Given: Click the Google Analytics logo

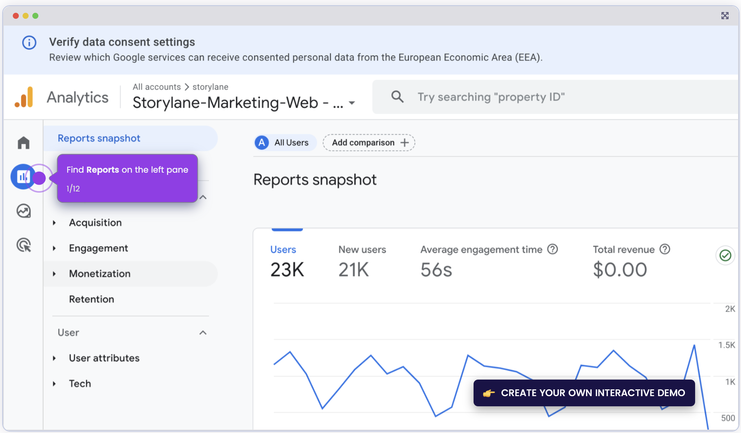Looking at the screenshot, I should [24, 97].
